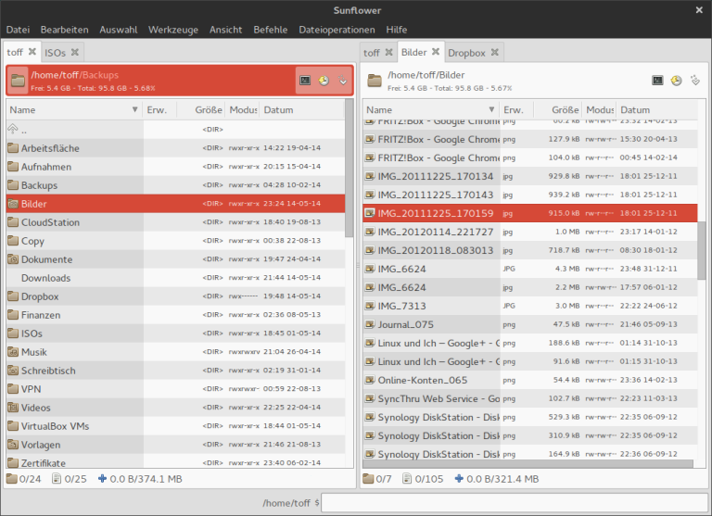Open the Werkzeuge menu
712x516 pixels.
click(x=173, y=30)
